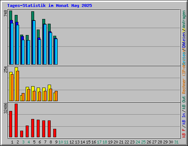188x146 pixels.
Task: Click the light blue Seiten bar for day 5
Action: tap(34, 42)
